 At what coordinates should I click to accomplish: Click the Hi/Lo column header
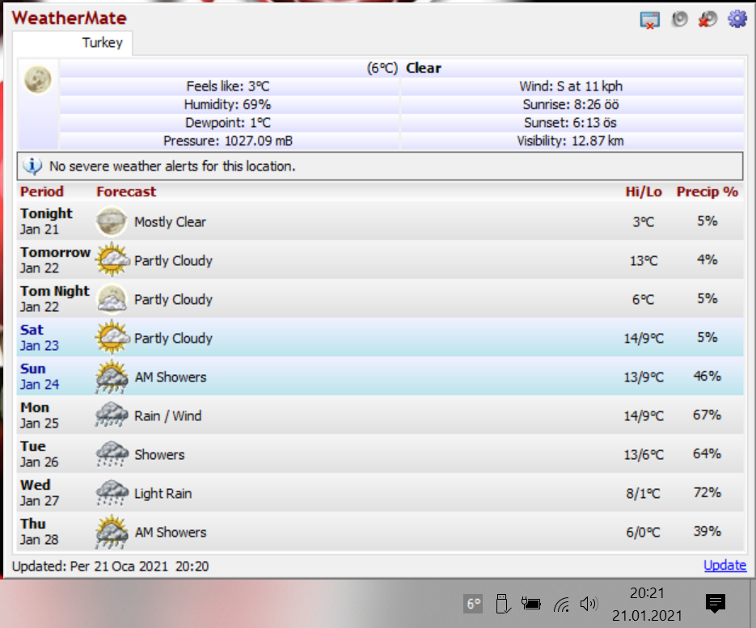click(x=644, y=192)
